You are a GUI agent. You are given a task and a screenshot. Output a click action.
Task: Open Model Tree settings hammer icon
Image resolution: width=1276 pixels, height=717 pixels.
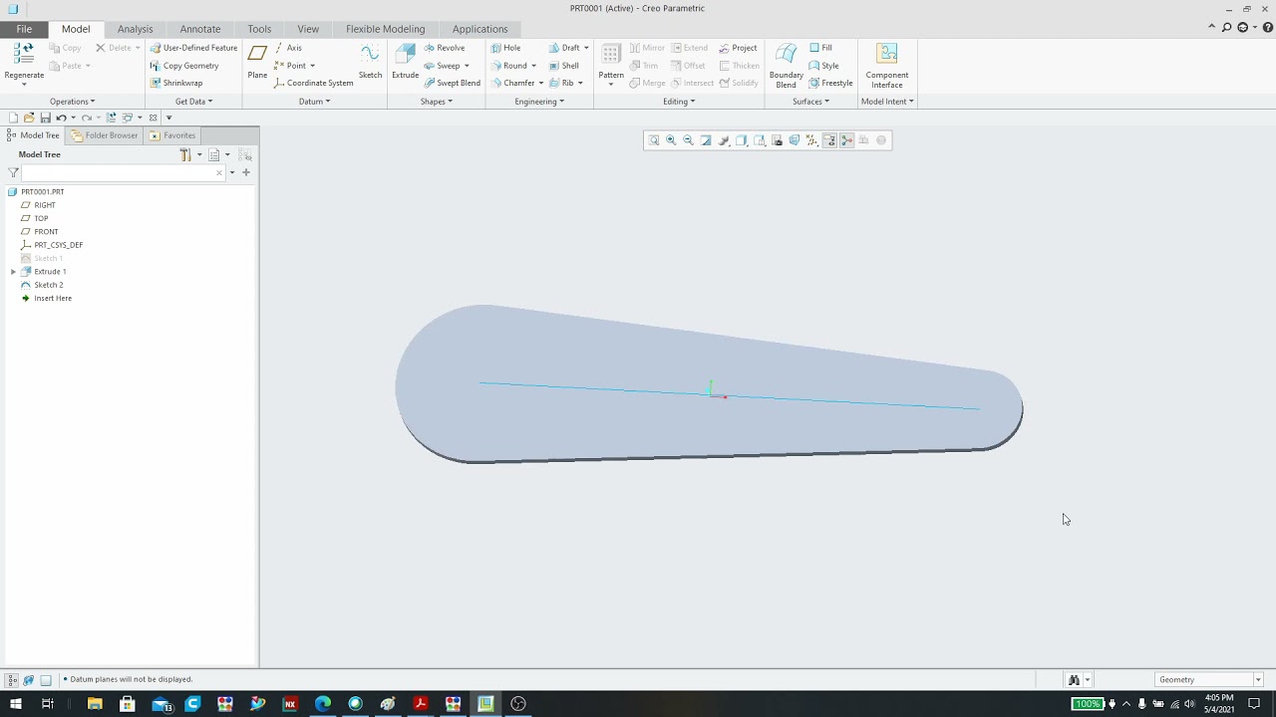pos(185,154)
